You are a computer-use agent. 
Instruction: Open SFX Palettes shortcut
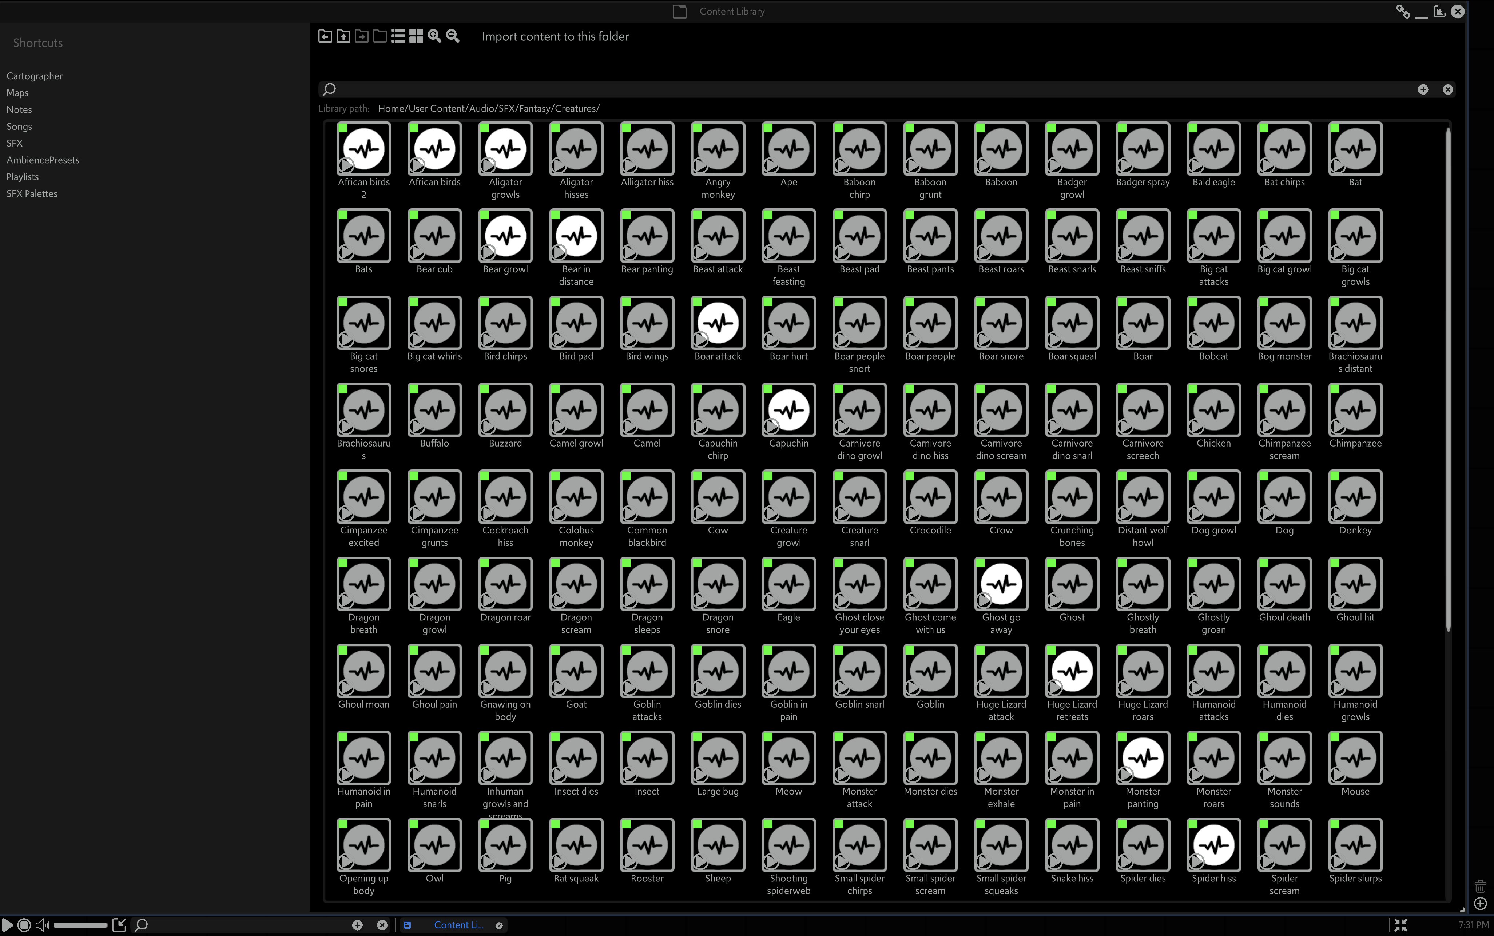[x=32, y=194]
